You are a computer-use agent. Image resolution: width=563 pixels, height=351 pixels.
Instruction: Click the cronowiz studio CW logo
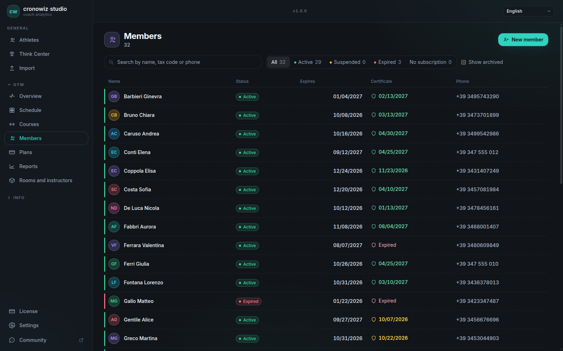pyautogui.click(x=13, y=11)
